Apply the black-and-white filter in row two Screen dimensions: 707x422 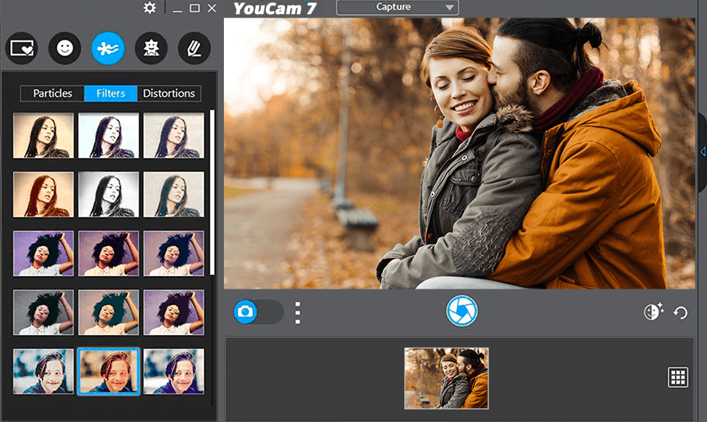[x=109, y=194]
